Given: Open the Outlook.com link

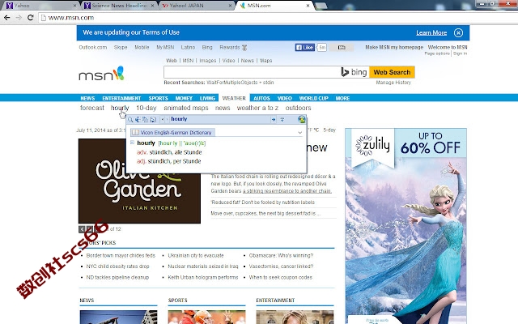Looking at the screenshot, I should (x=93, y=47).
